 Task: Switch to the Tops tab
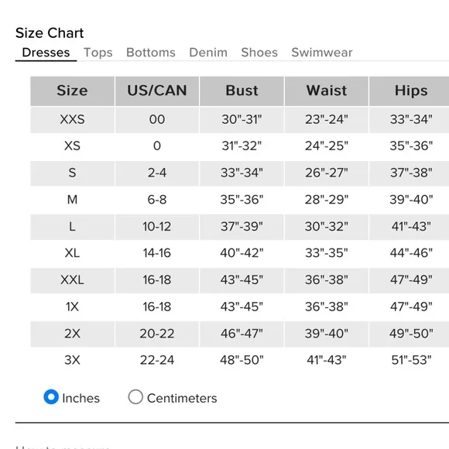pos(98,53)
